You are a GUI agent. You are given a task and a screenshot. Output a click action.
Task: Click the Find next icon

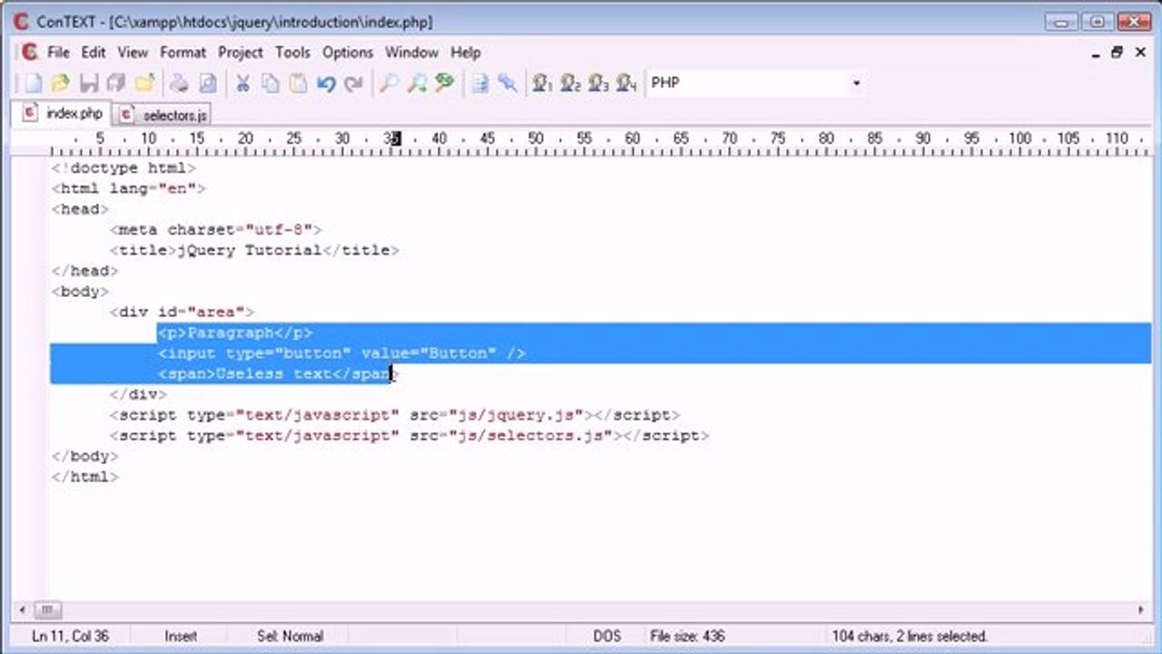pos(417,84)
